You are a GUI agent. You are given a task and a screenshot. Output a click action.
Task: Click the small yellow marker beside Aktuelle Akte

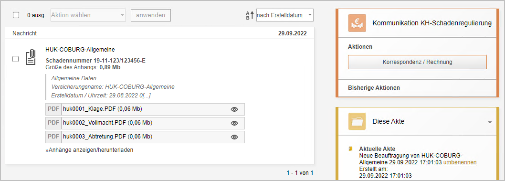pyautogui.click(x=350, y=149)
